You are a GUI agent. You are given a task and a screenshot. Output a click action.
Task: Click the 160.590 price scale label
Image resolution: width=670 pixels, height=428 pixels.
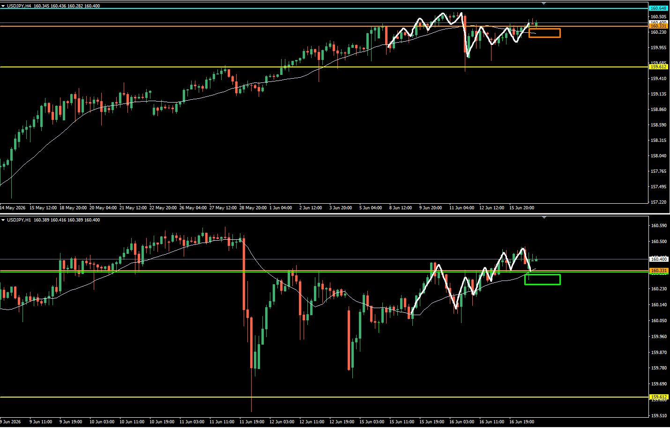click(659, 226)
